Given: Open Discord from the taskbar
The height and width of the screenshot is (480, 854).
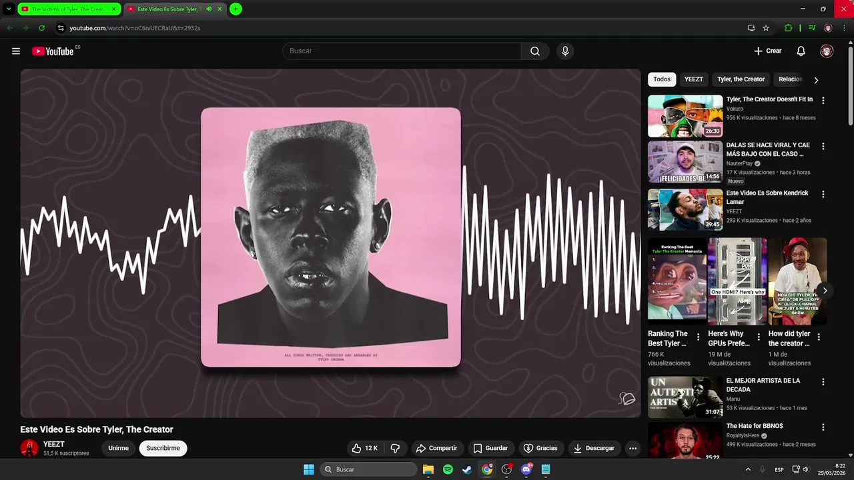Looking at the screenshot, I should click(526, 469).
